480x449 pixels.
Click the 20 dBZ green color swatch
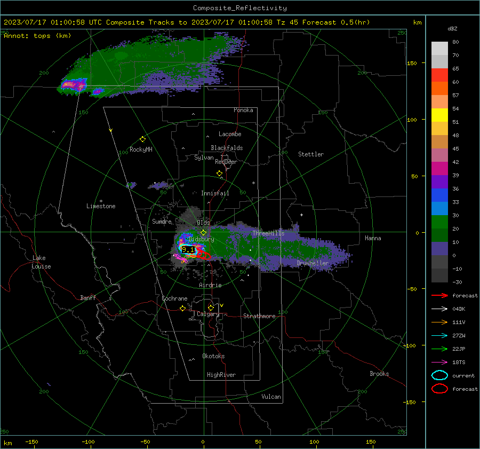click(439, 222)
